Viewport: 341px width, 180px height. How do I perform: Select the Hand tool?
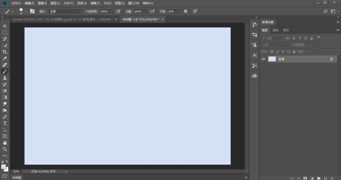coord(5,143)
